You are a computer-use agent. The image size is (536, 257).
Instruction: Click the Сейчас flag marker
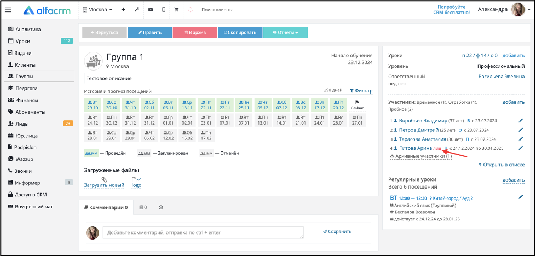[x=358, y=105]
